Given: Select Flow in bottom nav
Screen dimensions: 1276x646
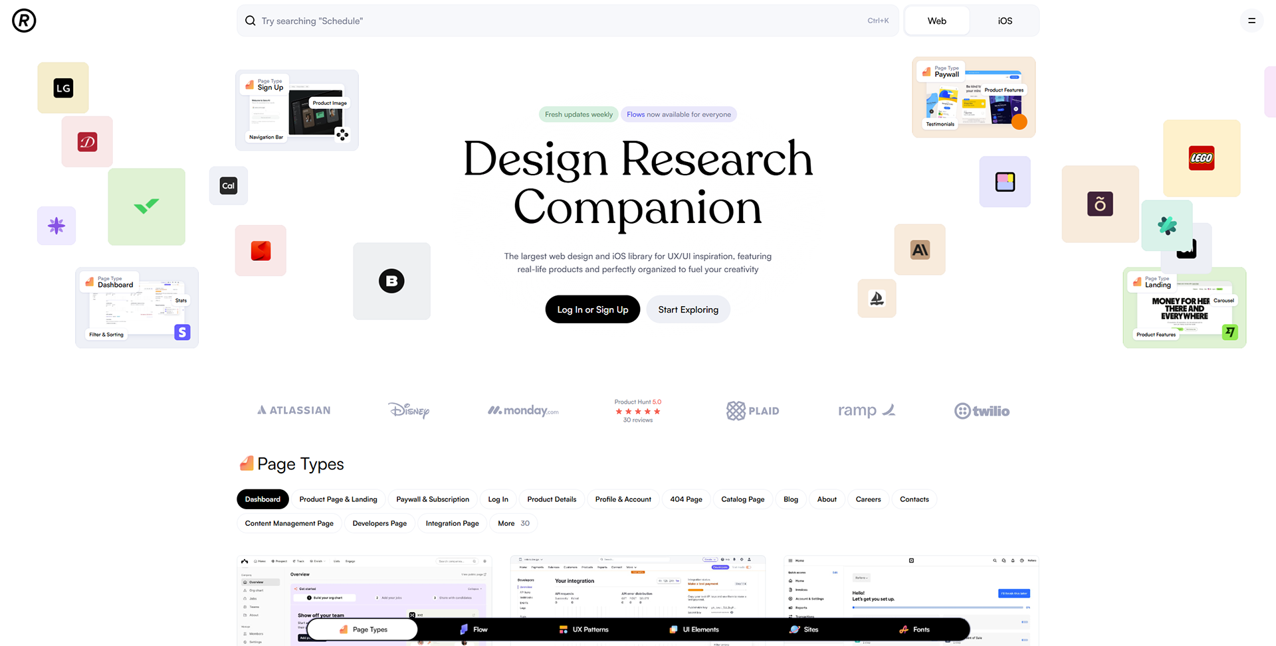Looking at the screenshot, I should tap(474, 629).
